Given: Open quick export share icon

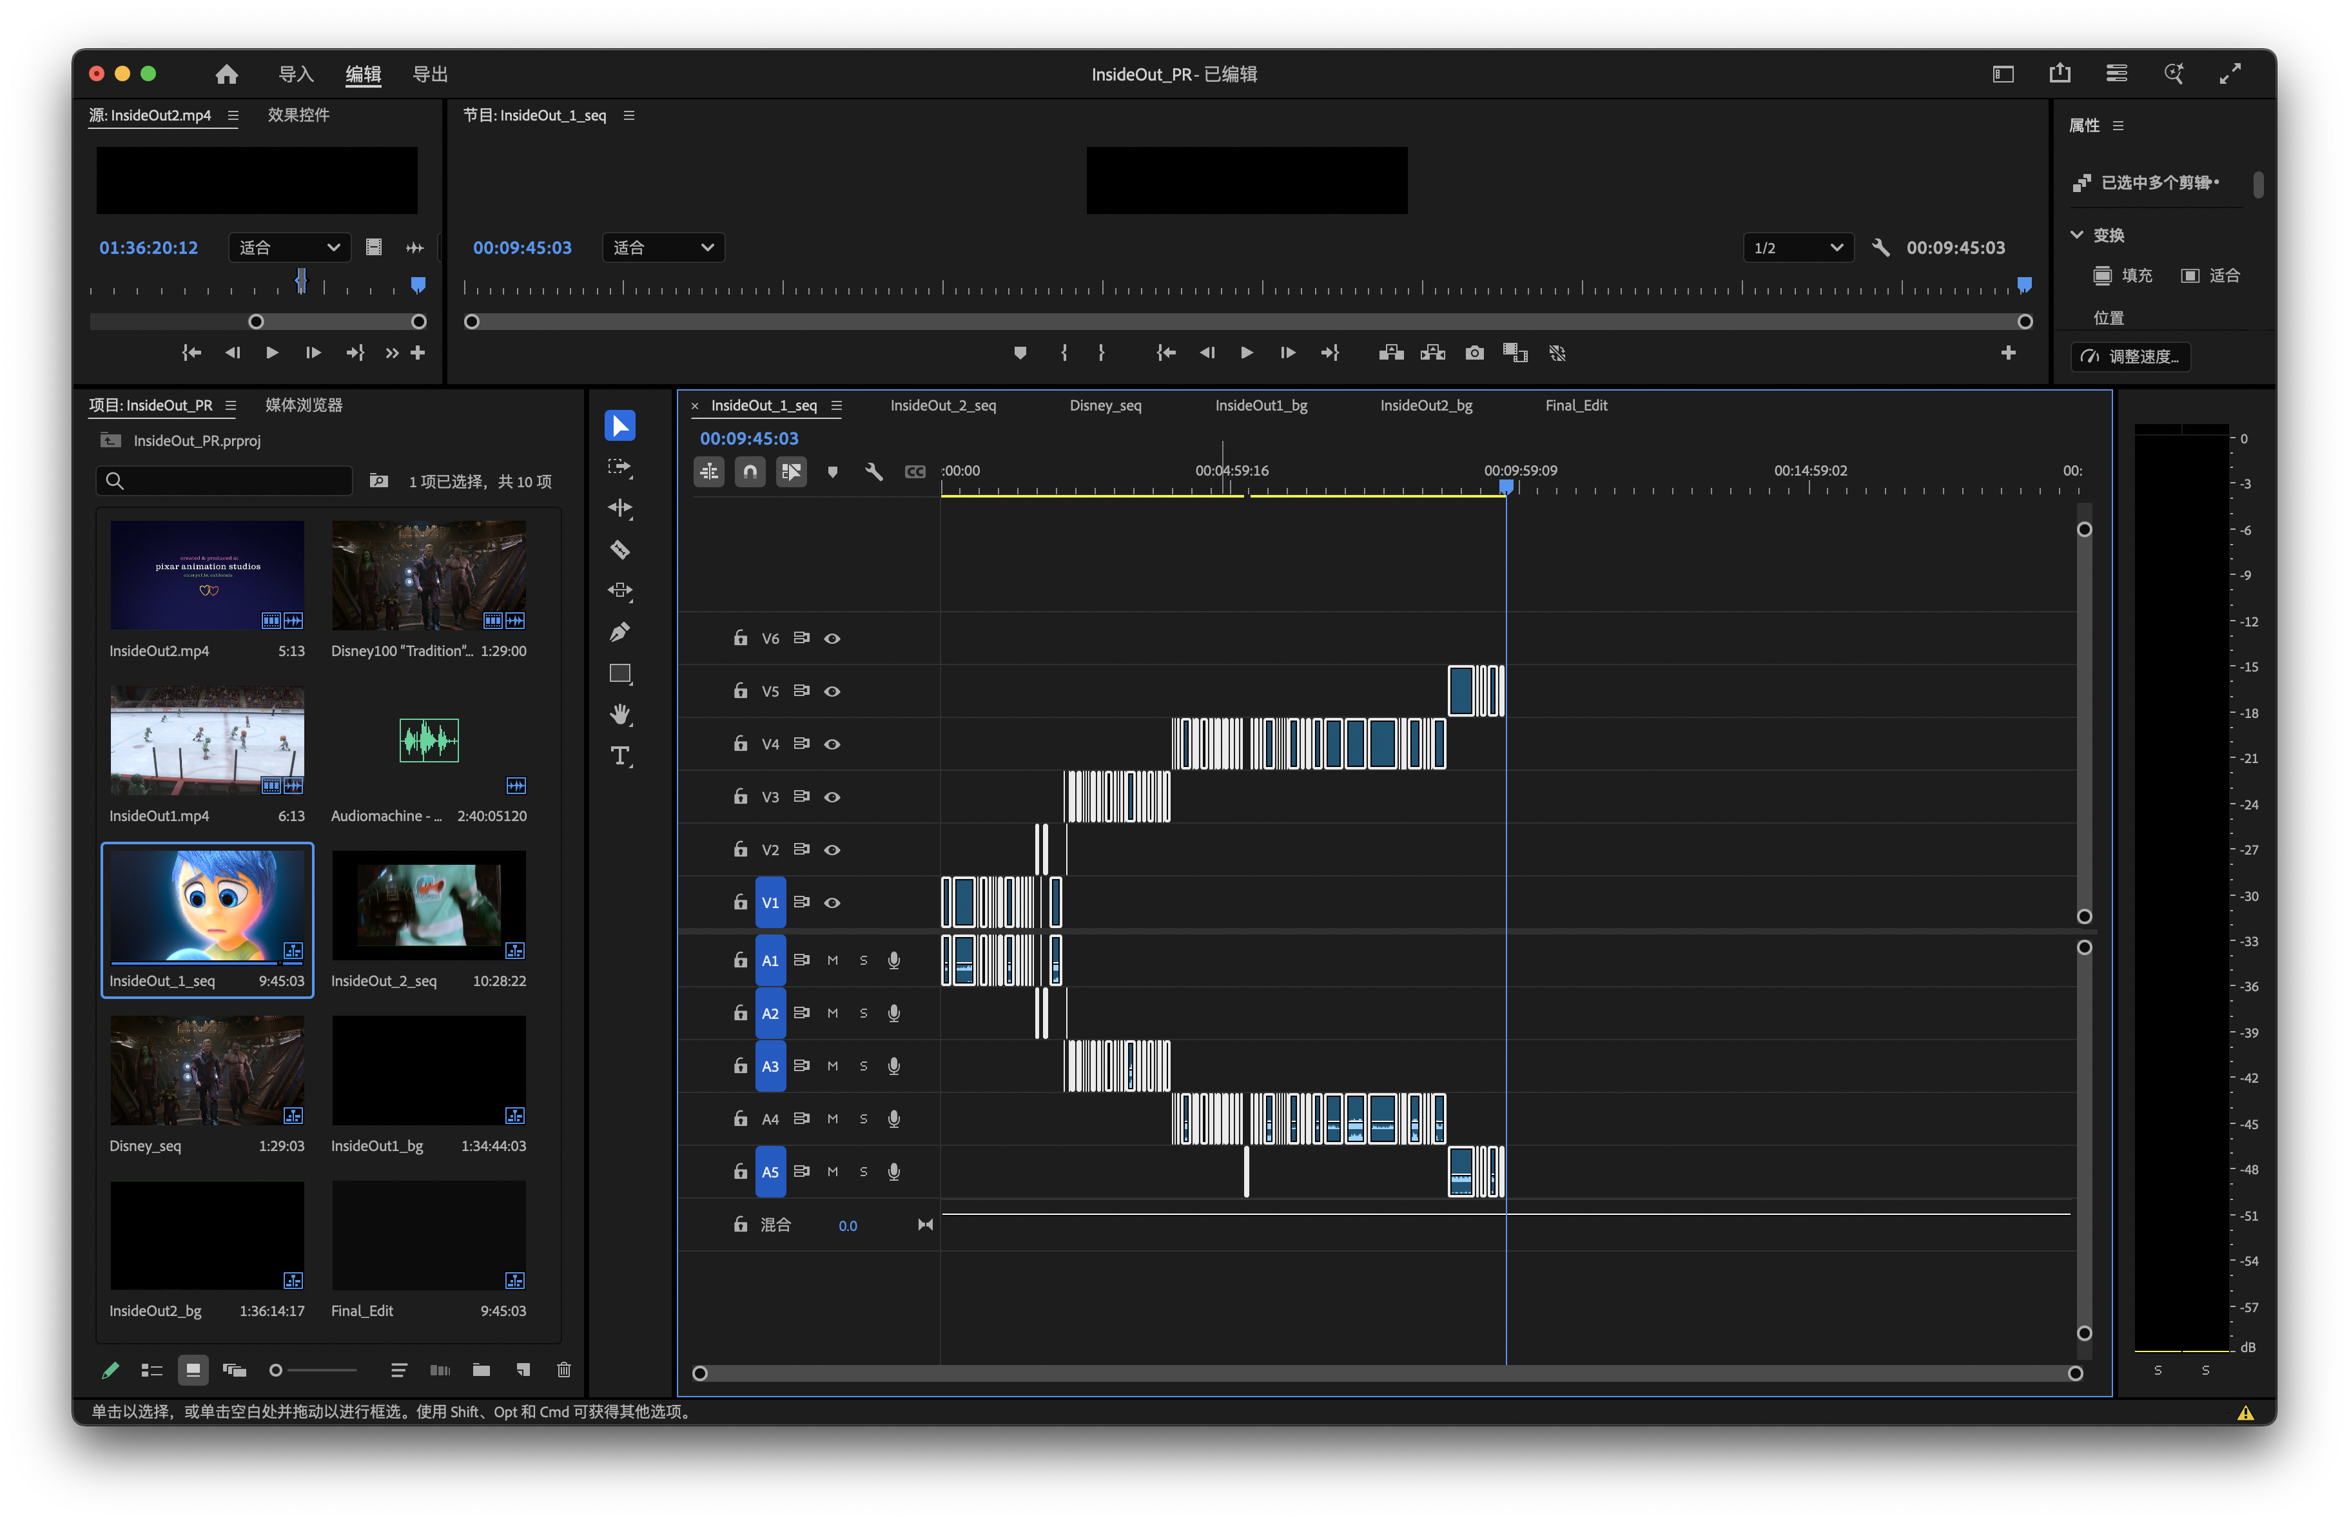Looking at the screenshot, I should [x=2060, y=74].
